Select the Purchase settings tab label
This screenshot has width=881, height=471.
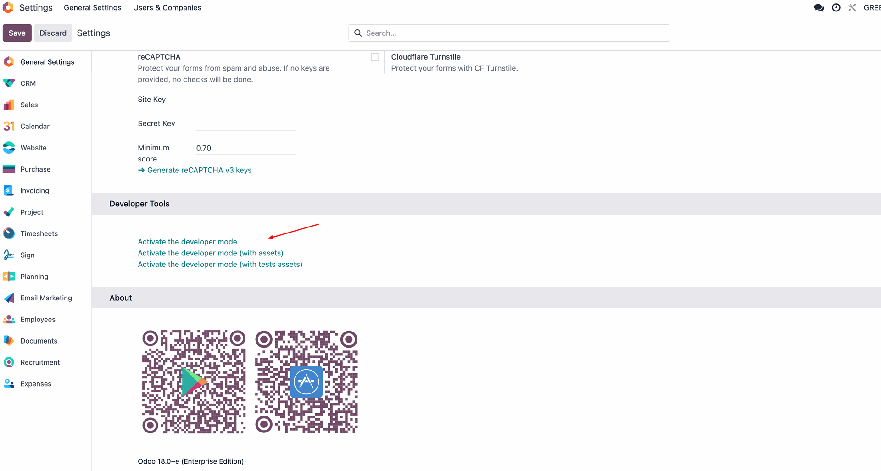35,169
